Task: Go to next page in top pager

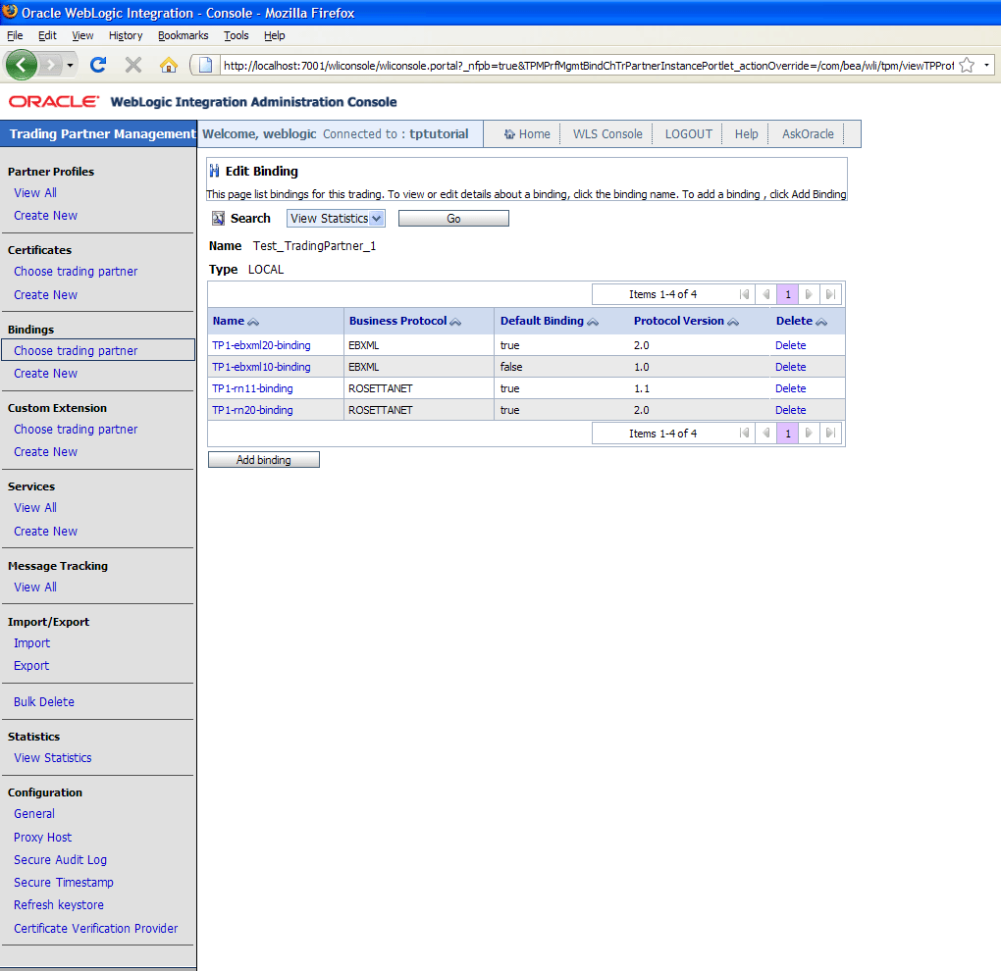Action: point(809,294)
